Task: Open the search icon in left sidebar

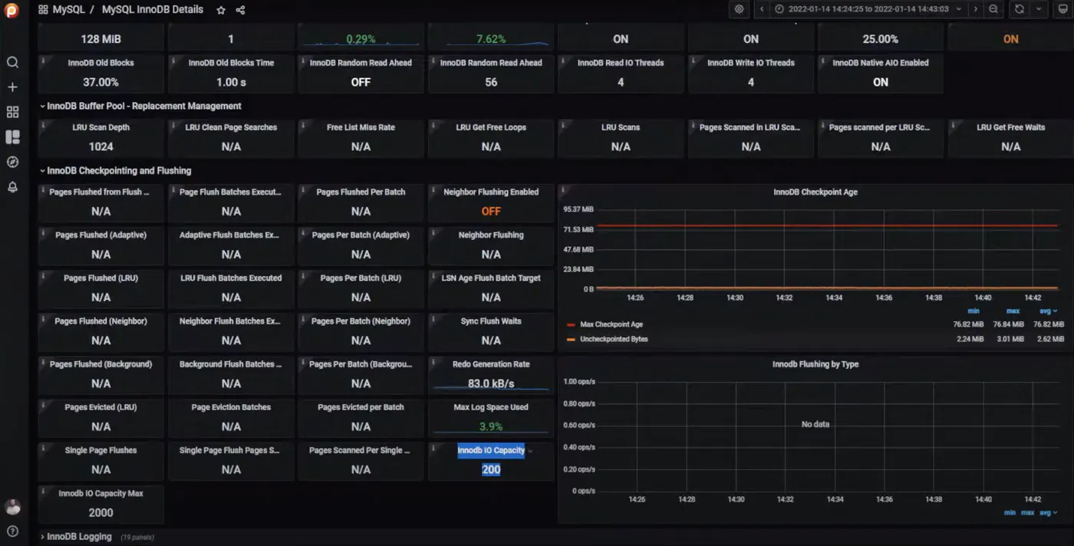Action: point(12,62)
